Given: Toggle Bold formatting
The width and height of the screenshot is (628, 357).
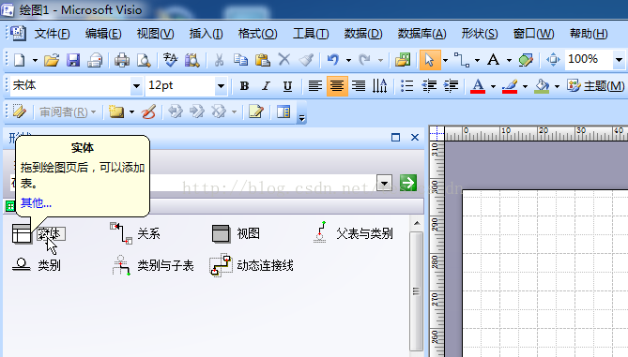Looking at the screenshot, I should tap(244, 85).
